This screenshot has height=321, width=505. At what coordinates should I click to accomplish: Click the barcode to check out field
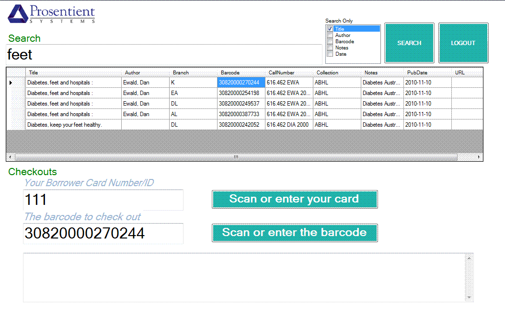coord(103,233)
